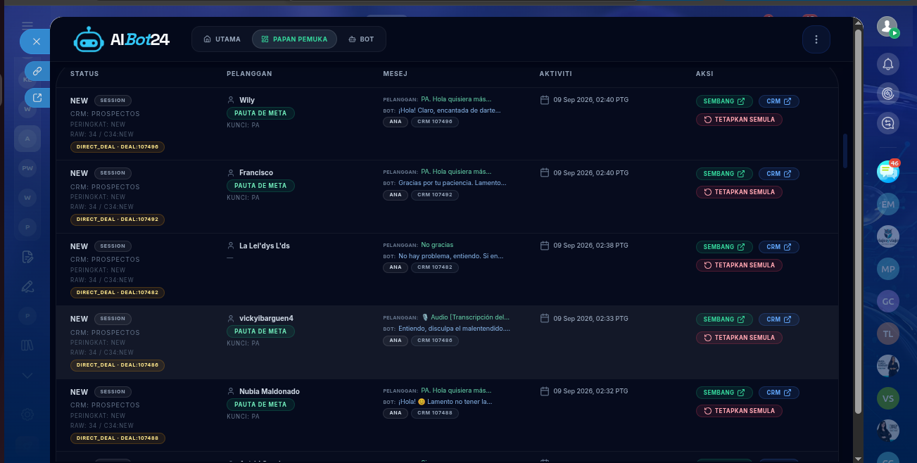The height and width of the screenshot is (463, 917).
Task: Open the three-dot options menu
Action: coord(816,39)
